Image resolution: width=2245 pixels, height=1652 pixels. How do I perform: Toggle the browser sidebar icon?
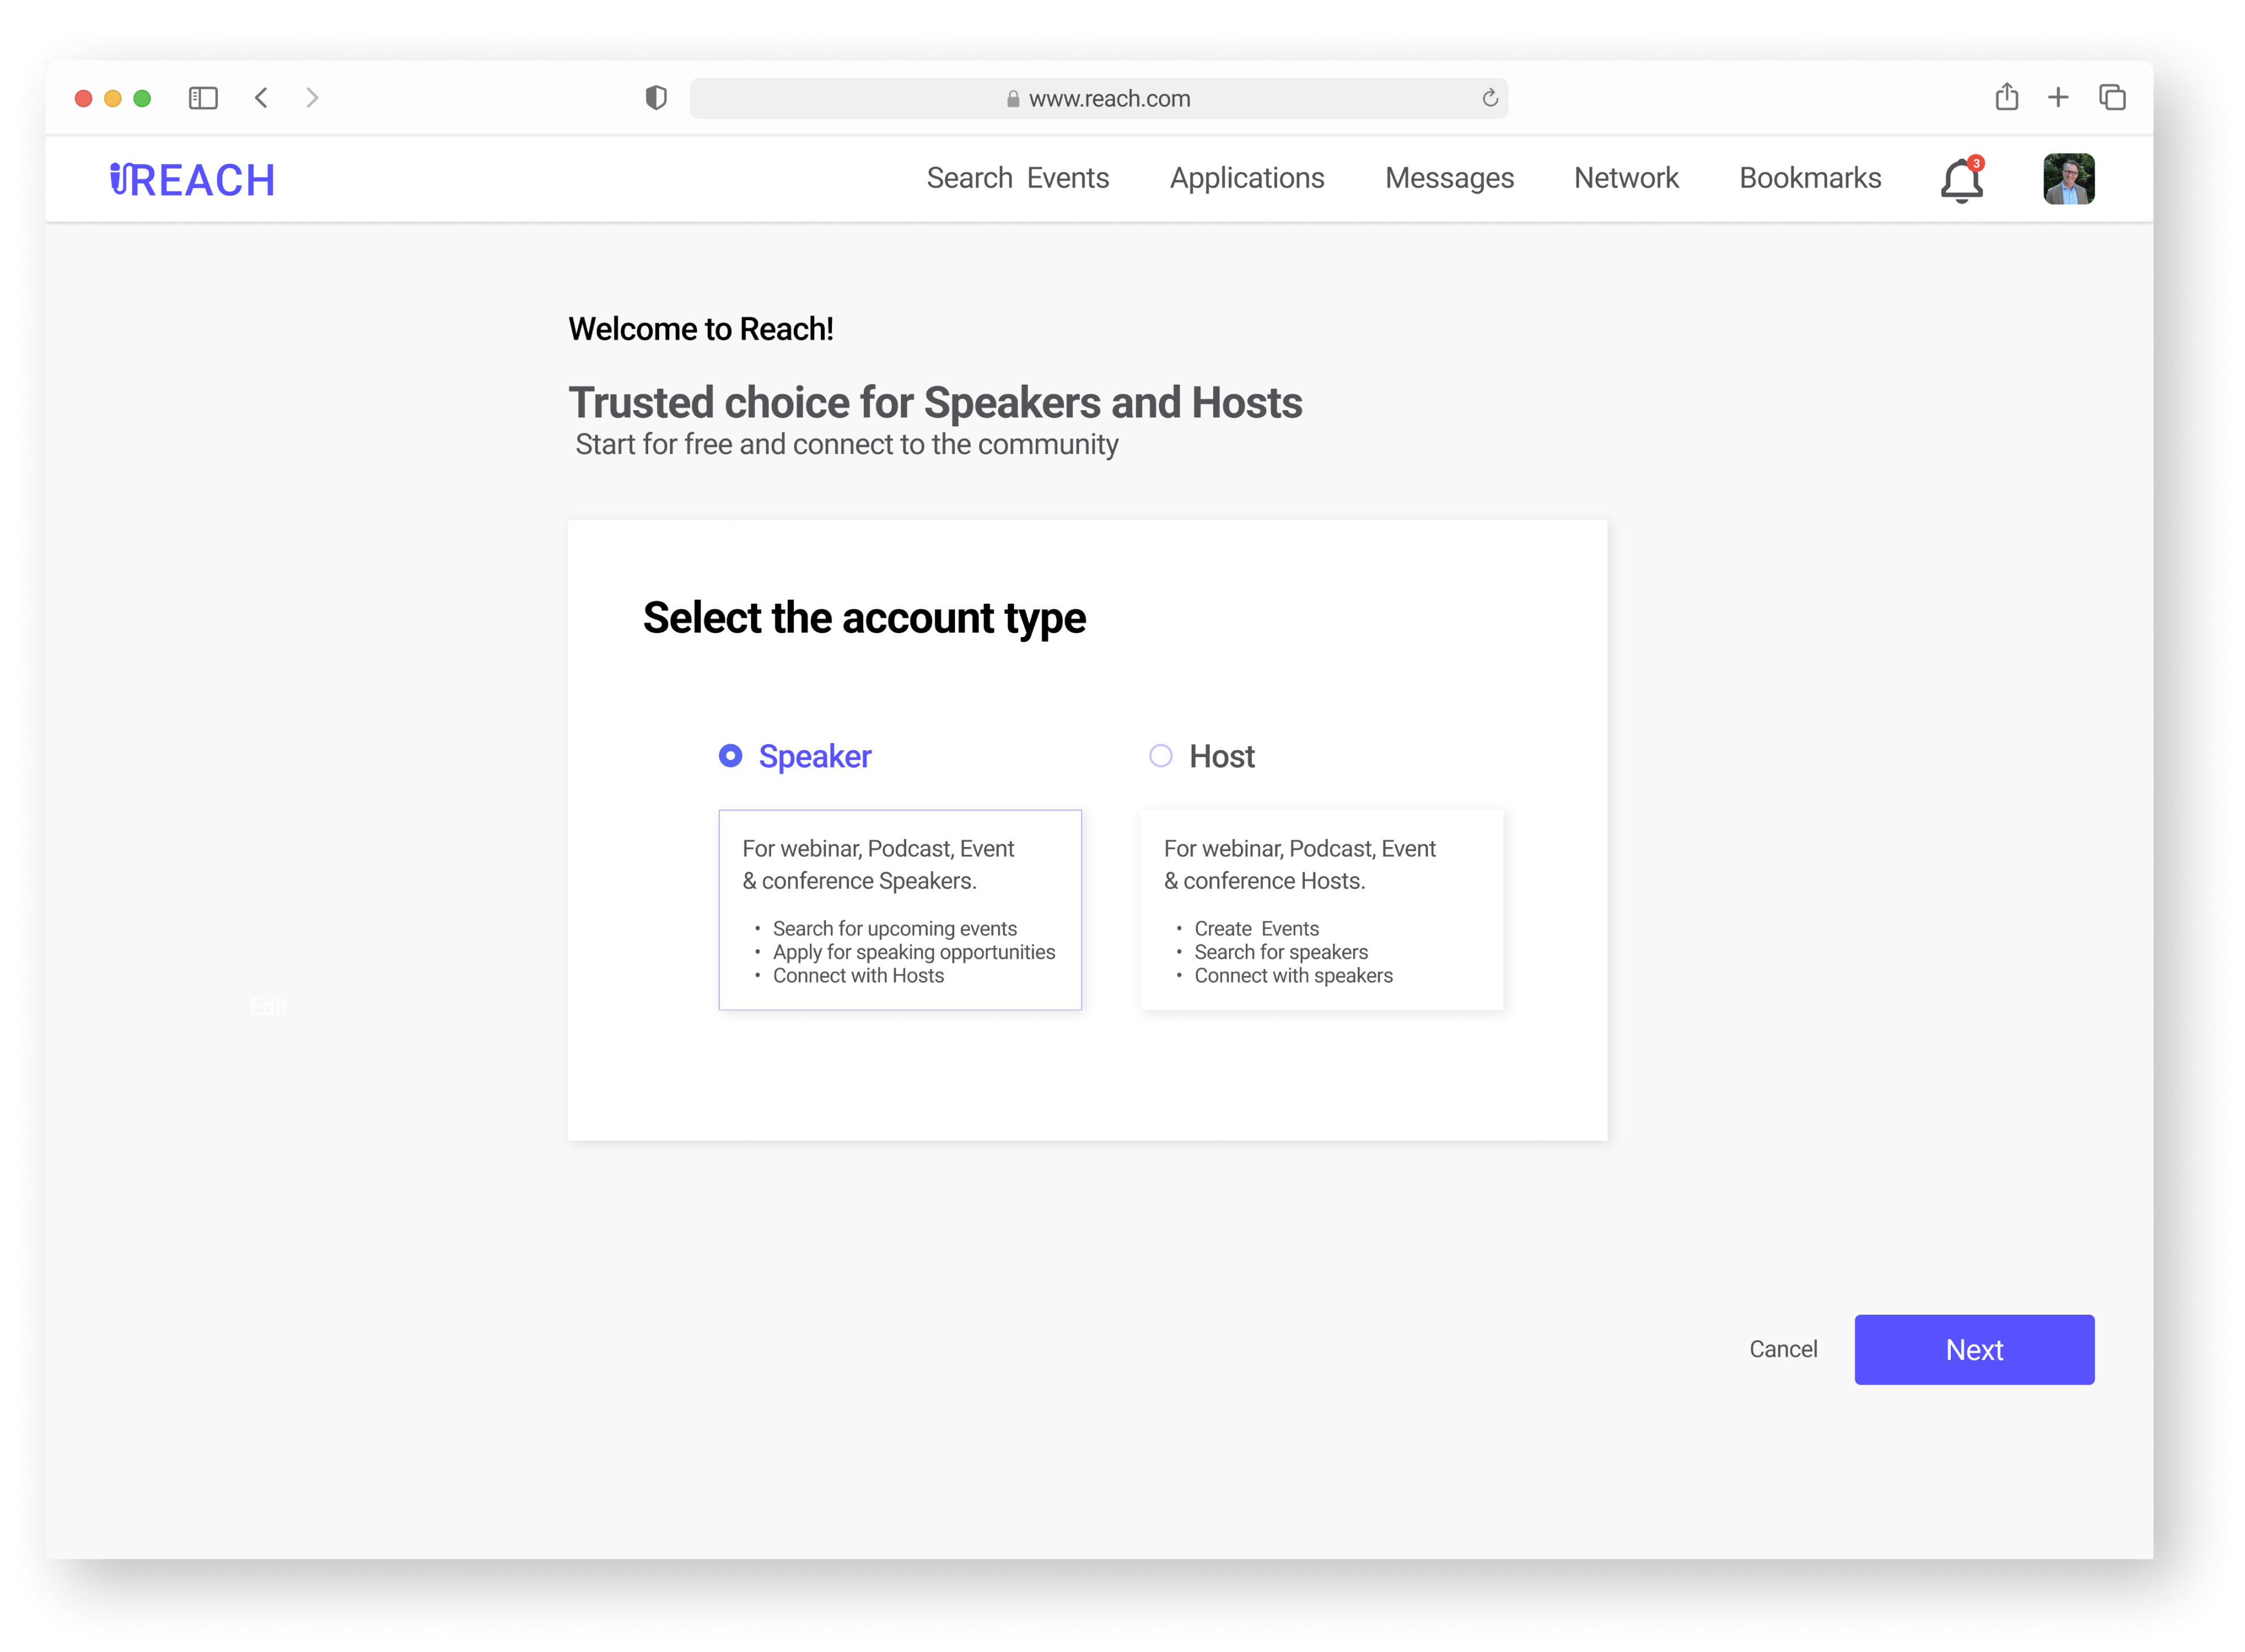[x=203, y=98]
